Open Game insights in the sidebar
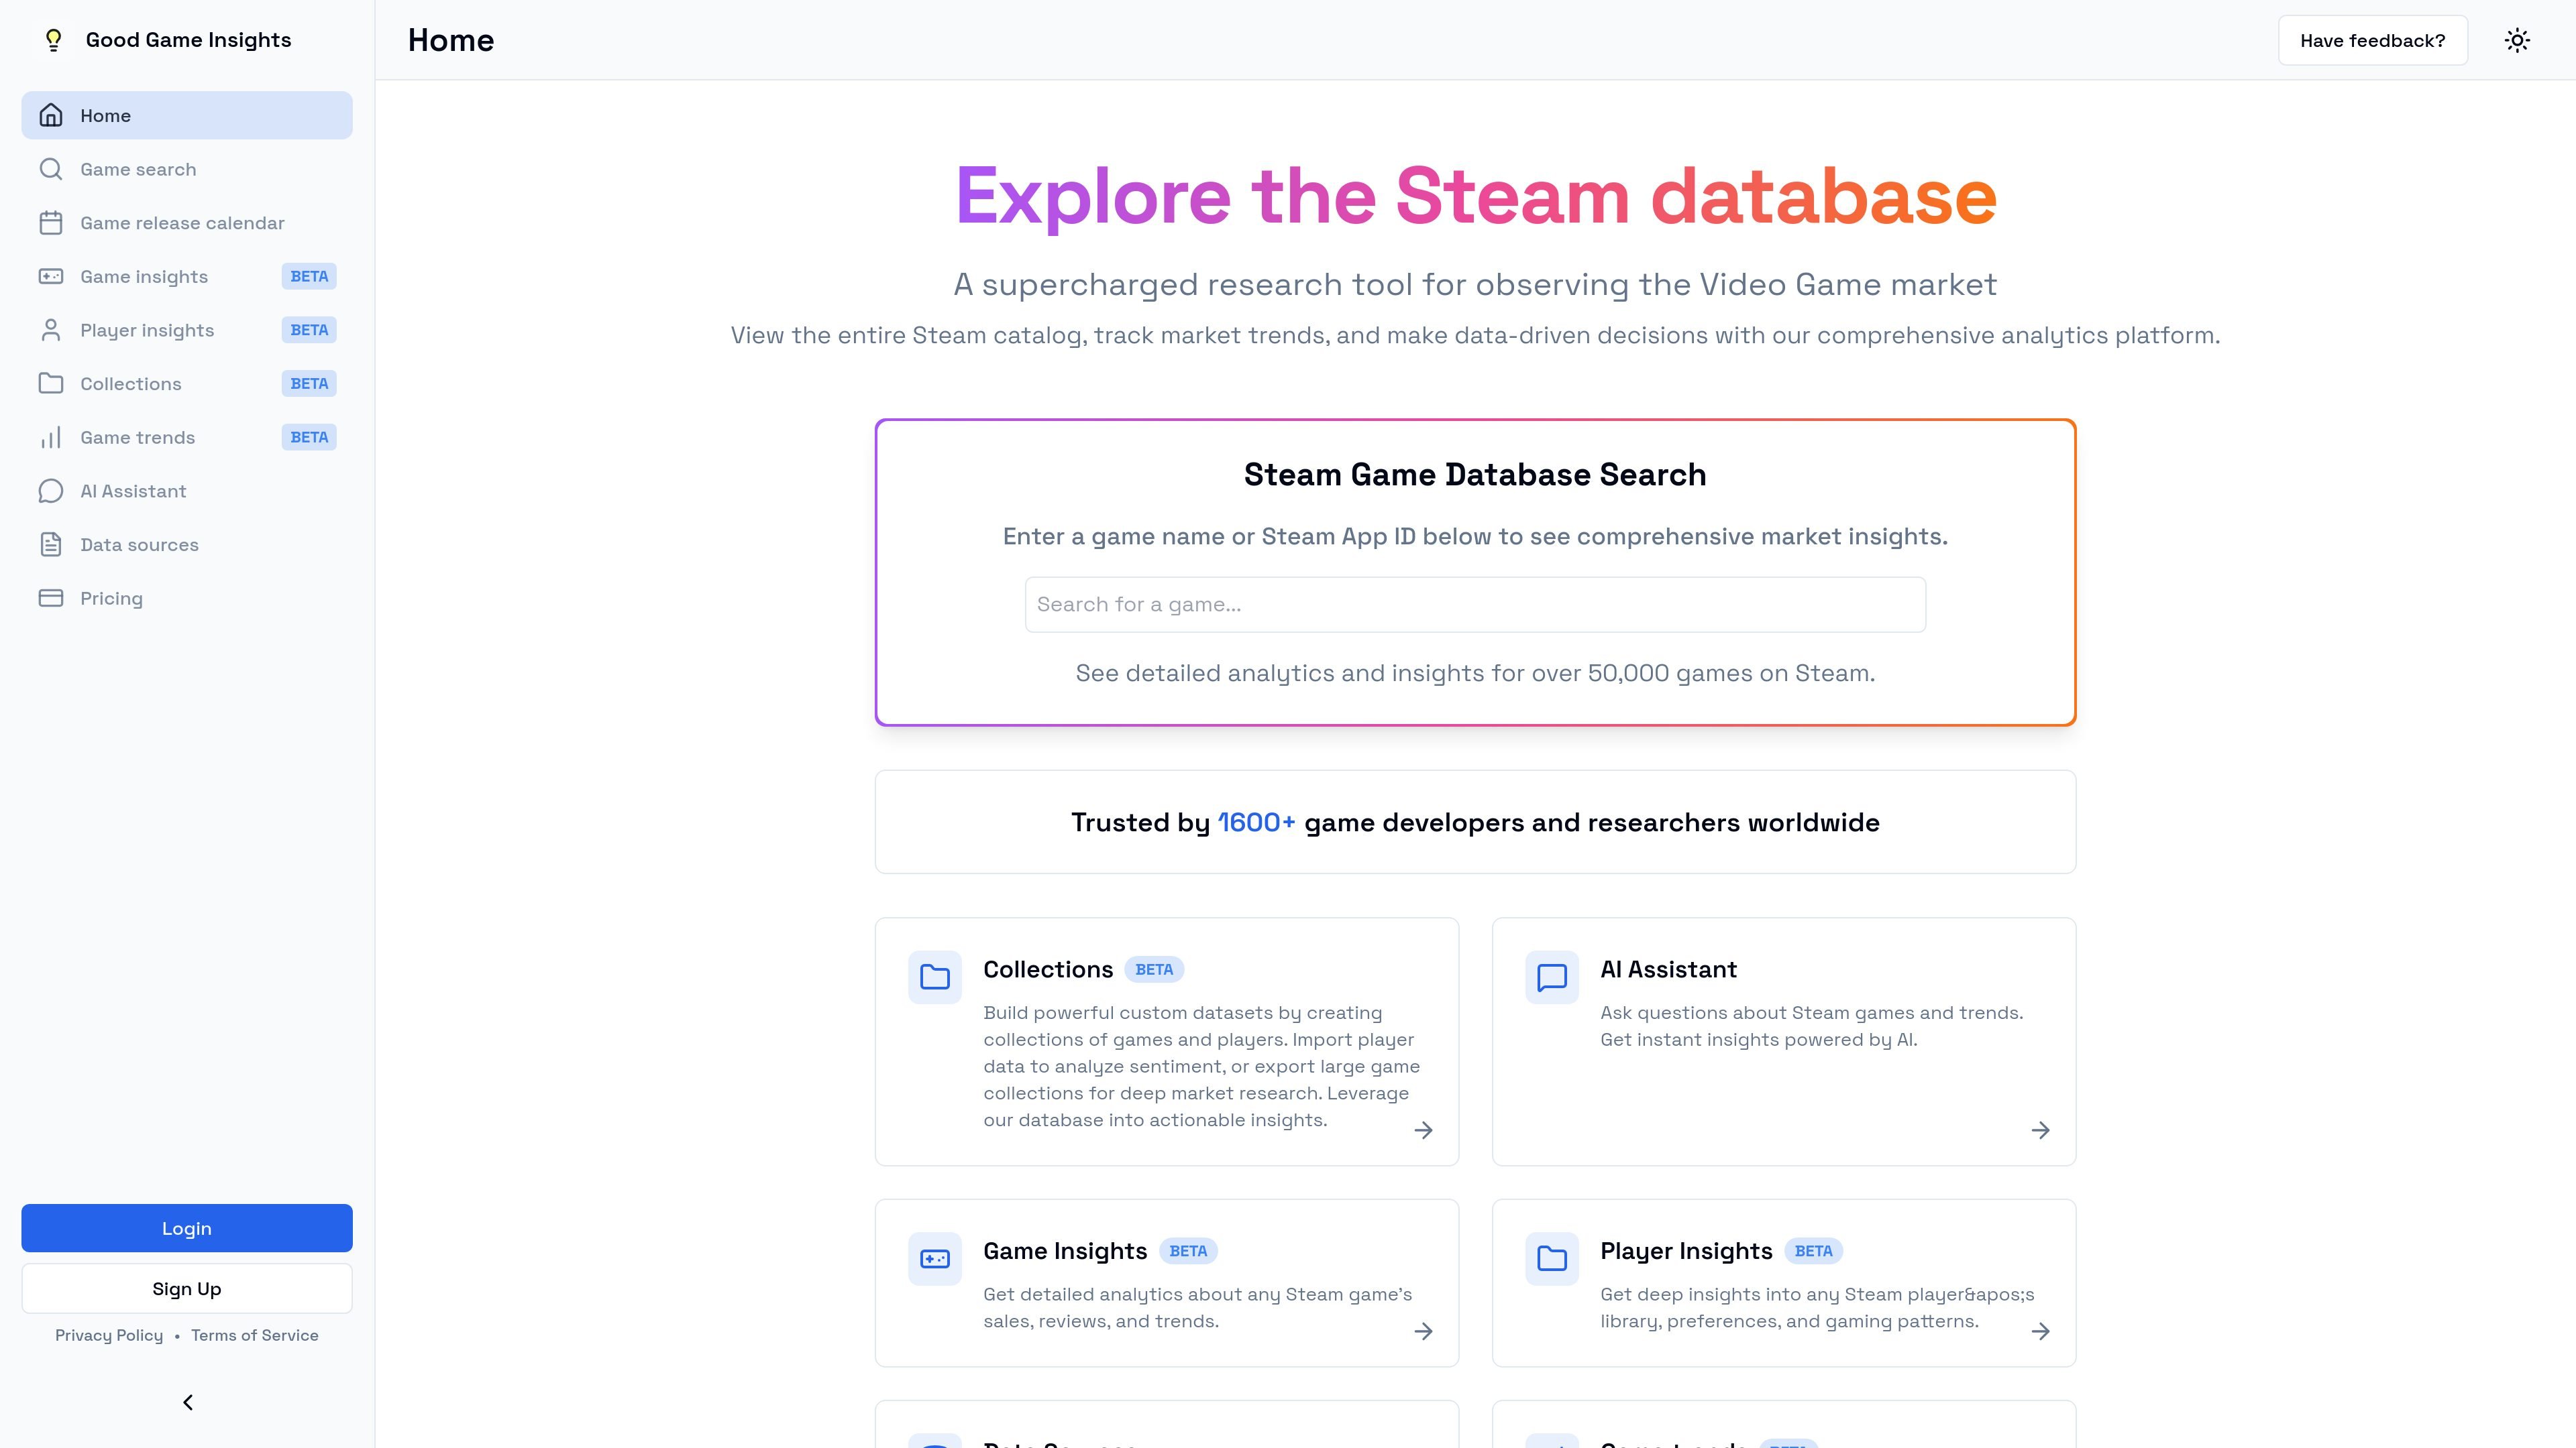Image resolution: width=2576 pixels, height=1448 pixels. pos(187,277)
